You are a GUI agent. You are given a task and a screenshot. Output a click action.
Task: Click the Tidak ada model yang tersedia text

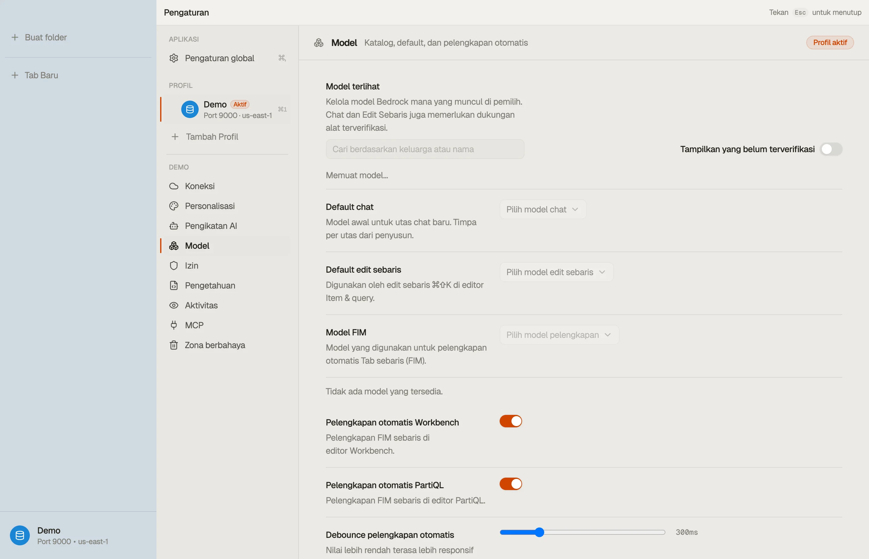384,392
